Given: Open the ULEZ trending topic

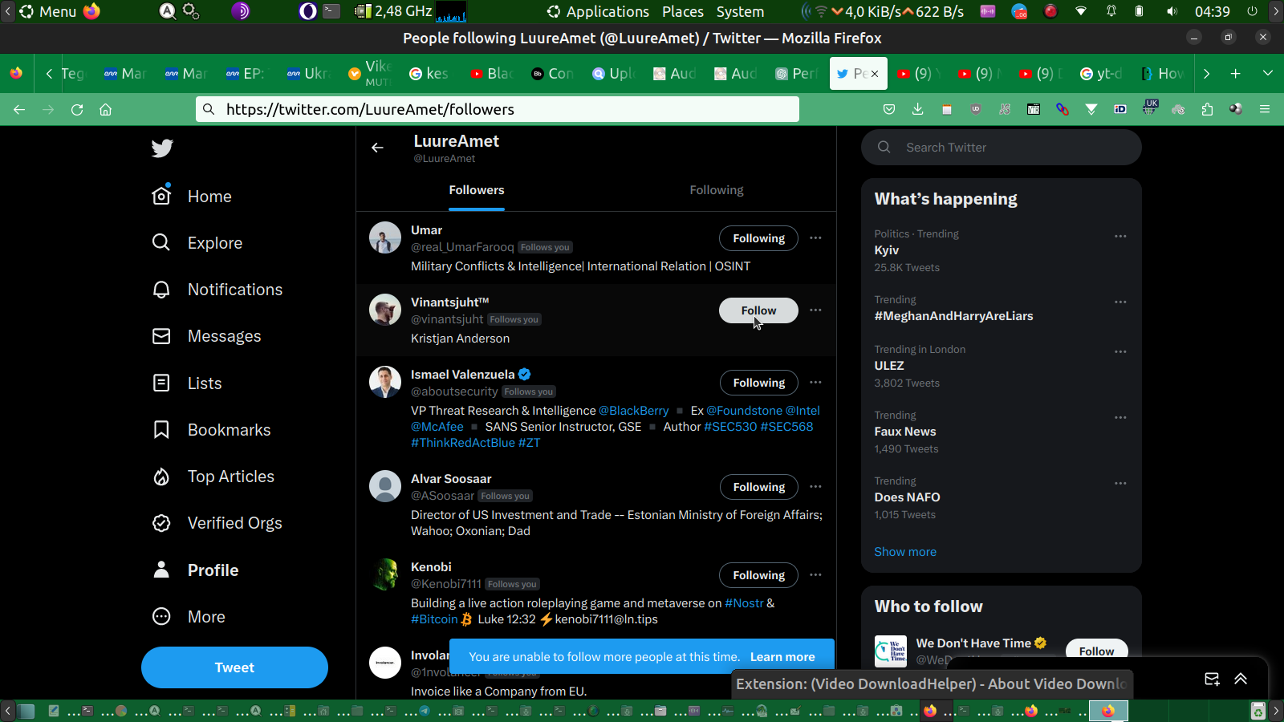Looking at the screenshot, I should pos(889,366).
